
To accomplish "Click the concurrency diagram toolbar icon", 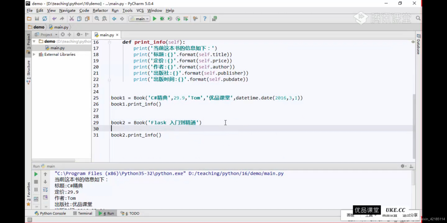I will (x=186, y=19).
